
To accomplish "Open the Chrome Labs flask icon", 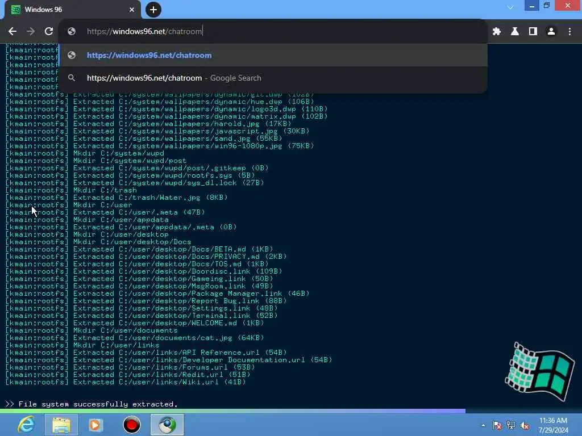I will click(515, 32).
